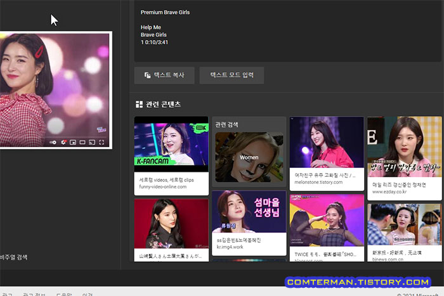Open the woman in floral shirt thumbnail

[171, 224]
